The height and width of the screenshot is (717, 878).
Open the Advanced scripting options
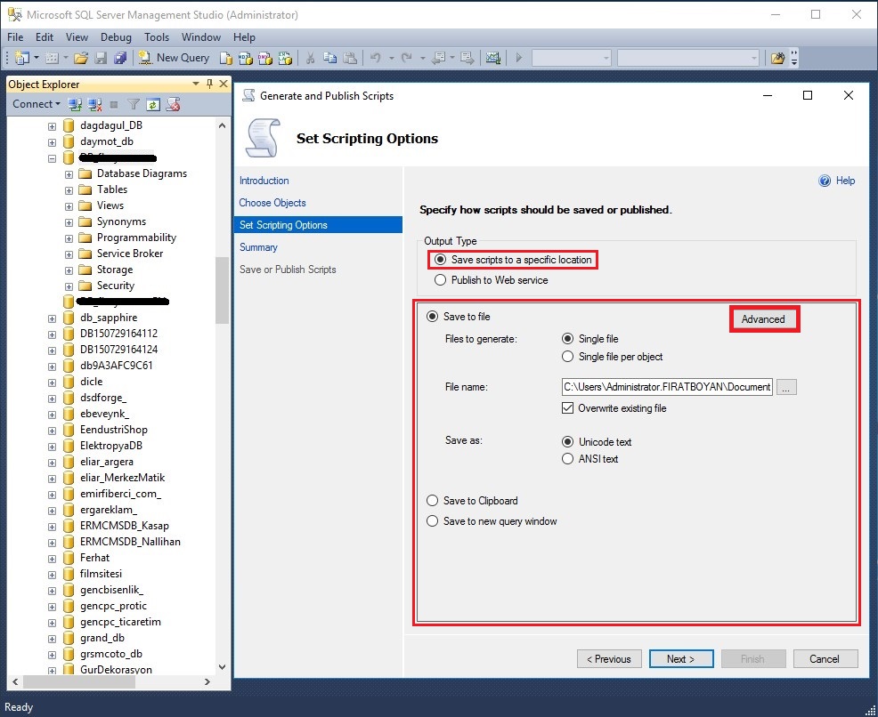763,319
